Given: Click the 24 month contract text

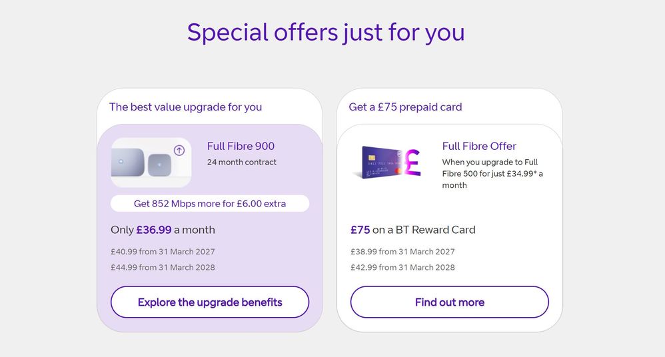Looking at the screenshot, I should coord(242,162).
